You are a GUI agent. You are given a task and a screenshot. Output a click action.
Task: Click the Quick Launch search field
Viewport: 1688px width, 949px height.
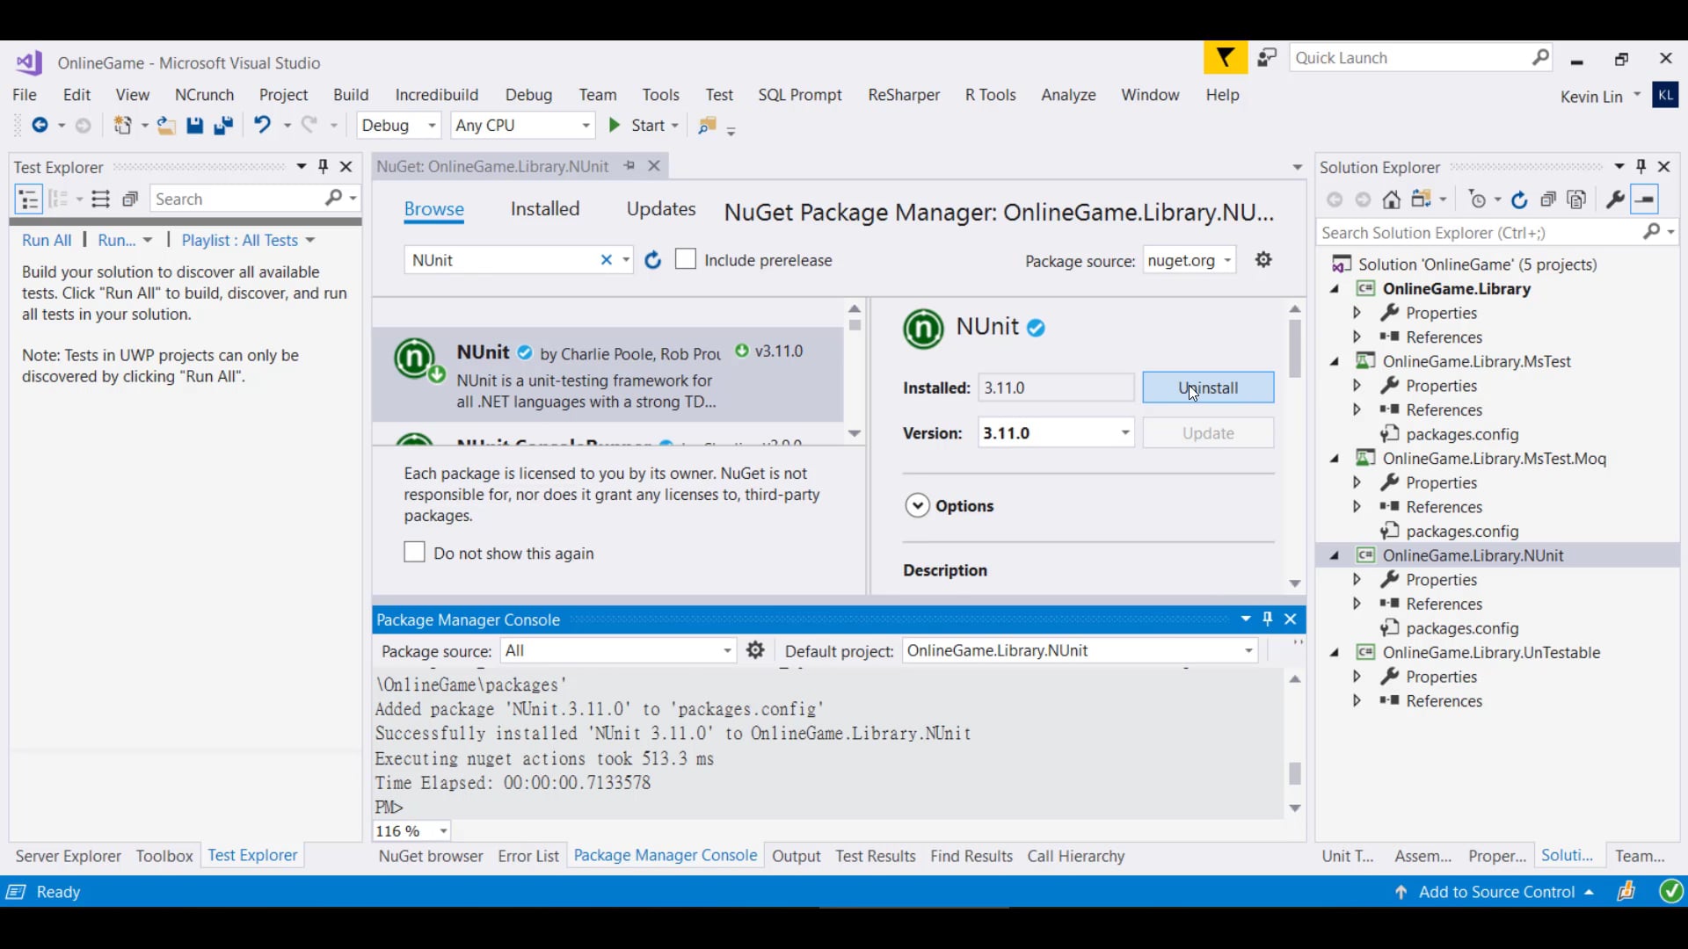1407,58
